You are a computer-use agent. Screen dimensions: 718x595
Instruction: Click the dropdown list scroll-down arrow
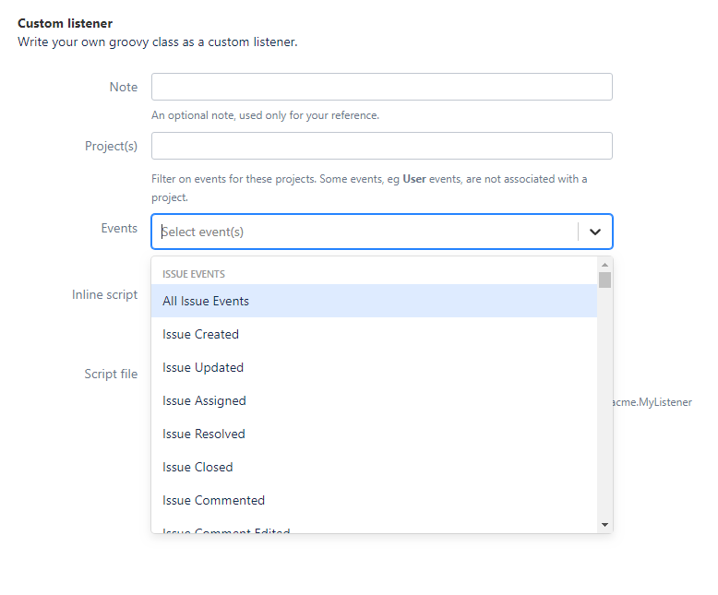(x=604, y=525)
